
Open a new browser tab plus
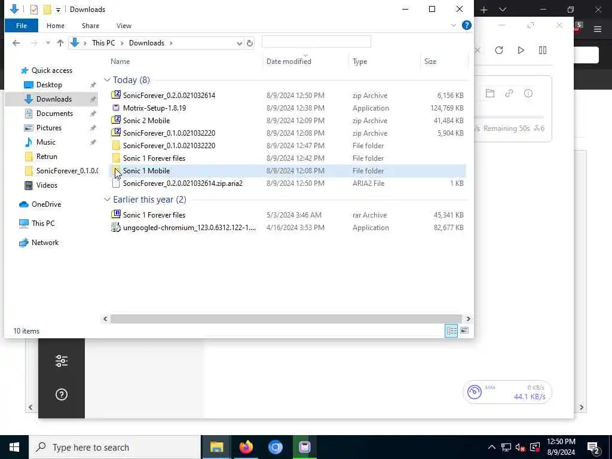(x=484, y=10)
